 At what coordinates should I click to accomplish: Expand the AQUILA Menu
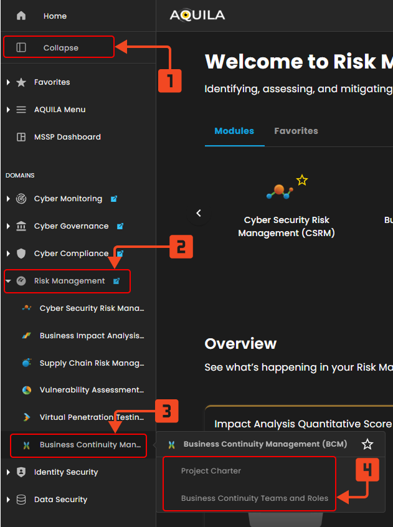(x=8, y=110)
